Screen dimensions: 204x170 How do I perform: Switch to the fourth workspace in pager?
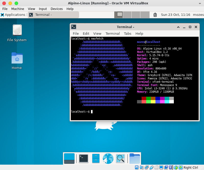click(x=145, y=15)
